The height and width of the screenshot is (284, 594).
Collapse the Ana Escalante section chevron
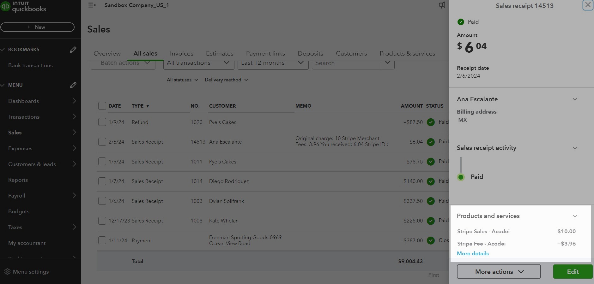click(575, 99)
